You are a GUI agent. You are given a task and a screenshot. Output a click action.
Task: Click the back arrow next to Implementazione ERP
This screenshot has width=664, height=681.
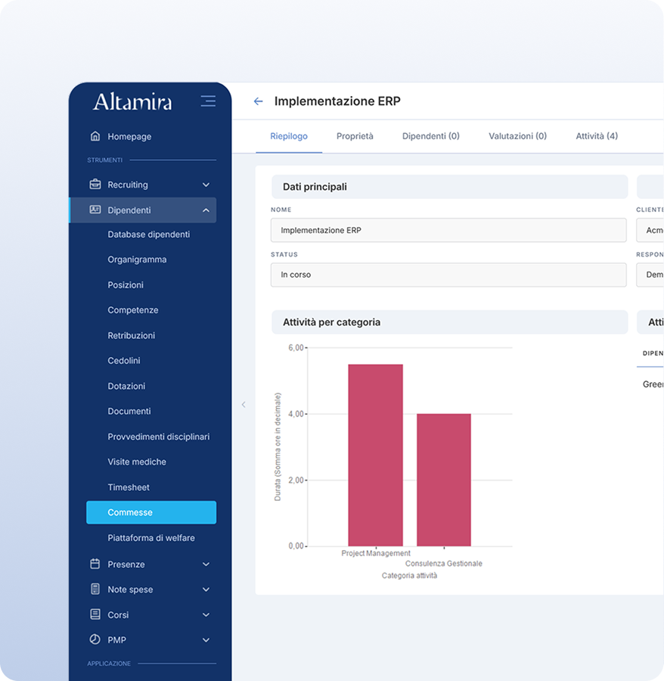259,101
